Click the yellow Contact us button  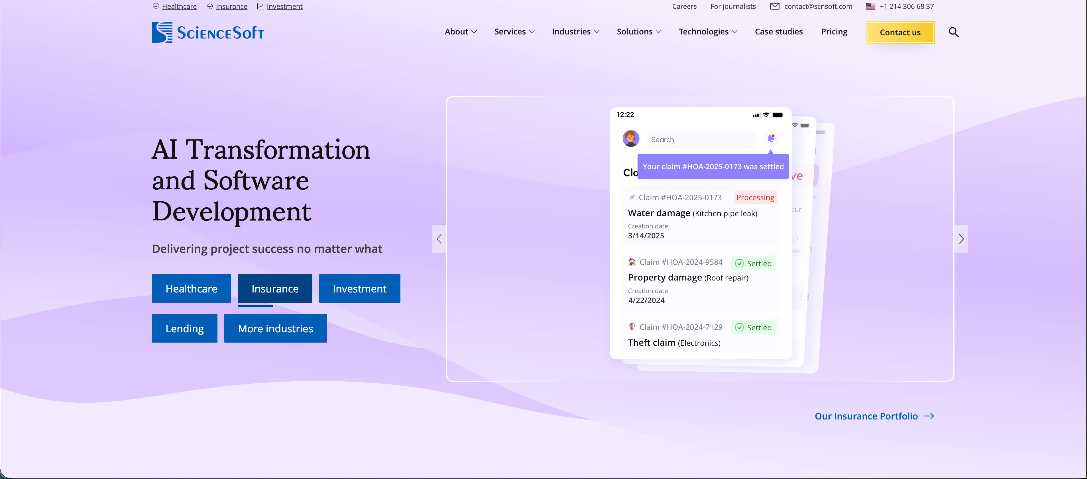point(900,32)
